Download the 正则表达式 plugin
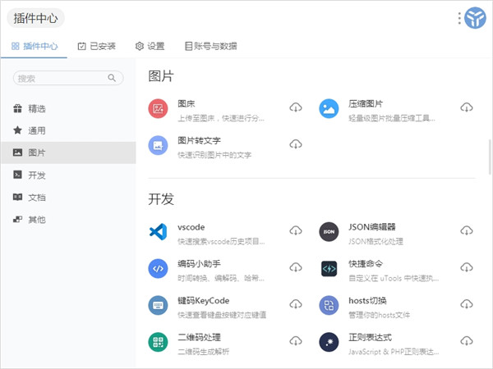The width and height of the screenshot is (493, 369). (467, 341)
